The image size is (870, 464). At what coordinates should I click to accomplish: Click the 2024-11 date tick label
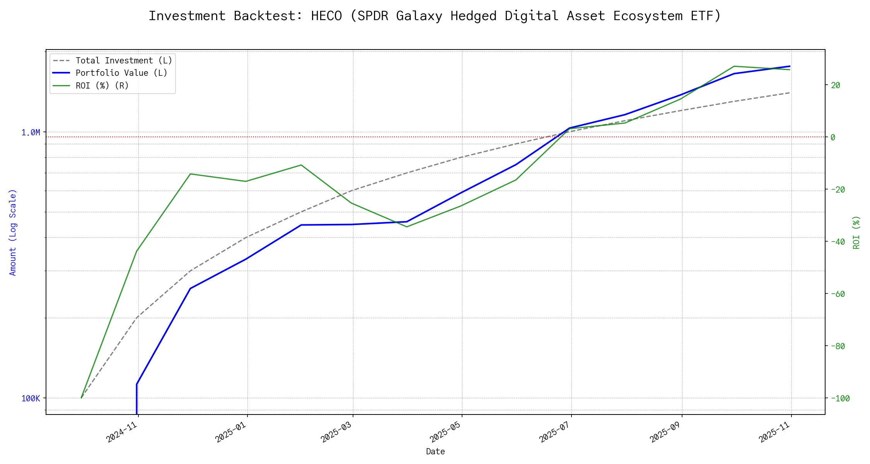click(122, 432)
